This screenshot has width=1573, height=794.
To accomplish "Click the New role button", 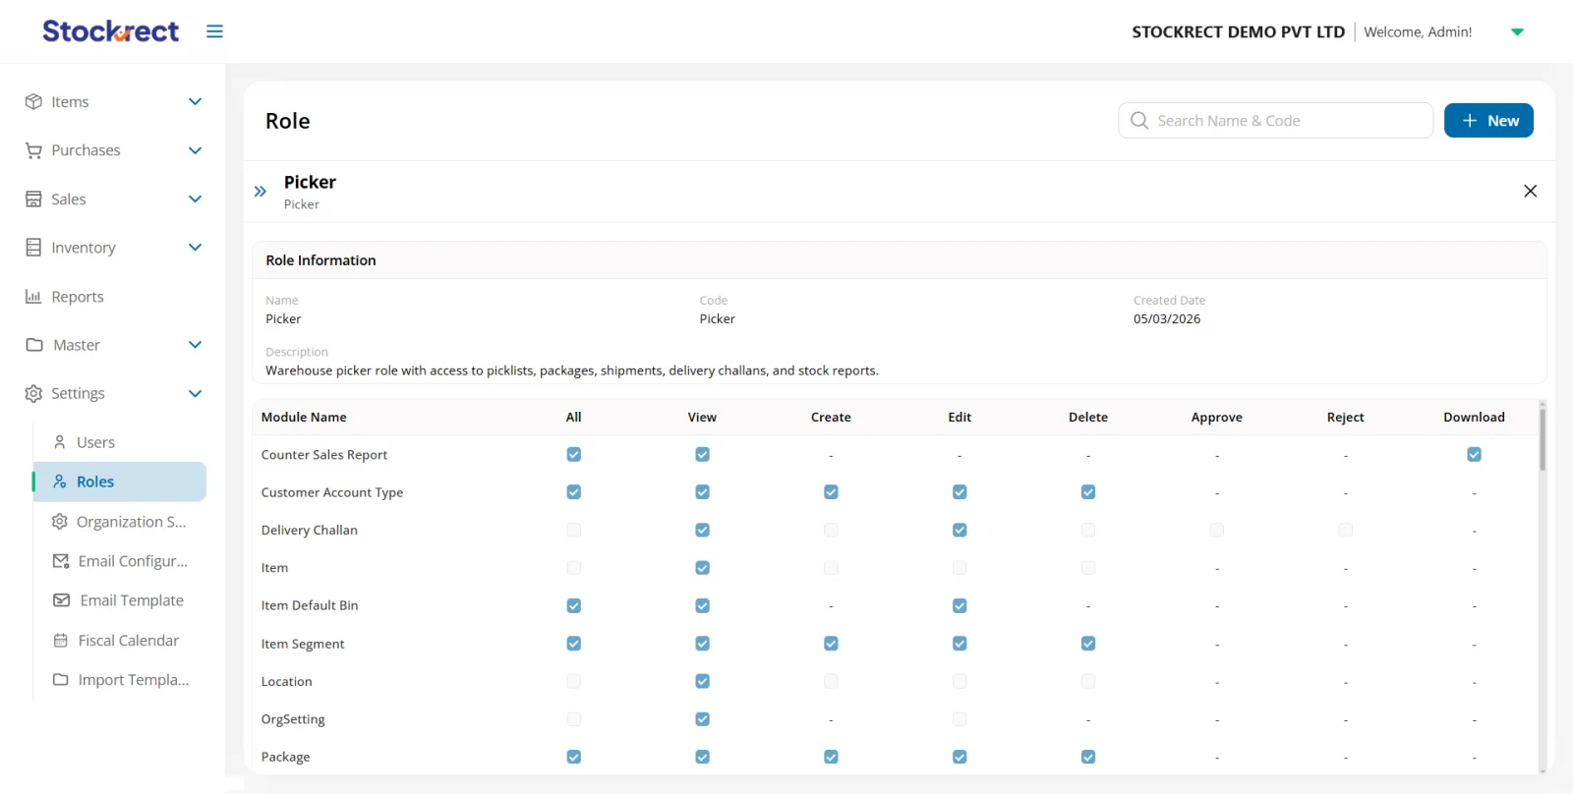I will (1488, 120).
